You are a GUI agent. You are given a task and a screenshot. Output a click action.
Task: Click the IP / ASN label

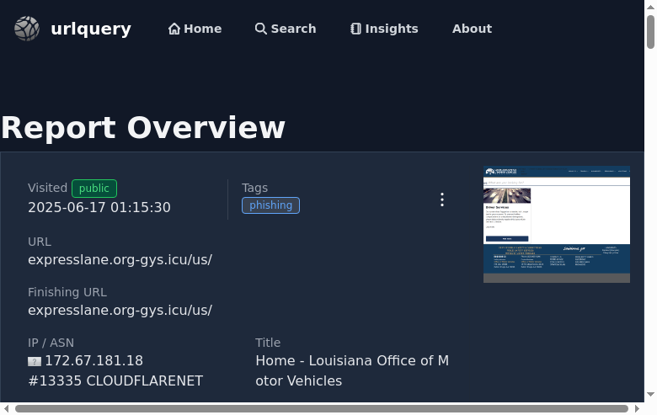(51, 343)
